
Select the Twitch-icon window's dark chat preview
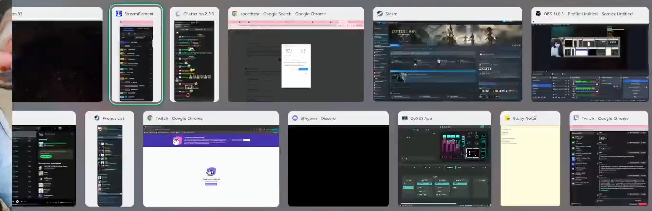pos(609,165)
